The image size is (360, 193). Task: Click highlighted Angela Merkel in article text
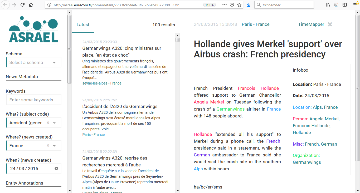(x=209, y=102)
